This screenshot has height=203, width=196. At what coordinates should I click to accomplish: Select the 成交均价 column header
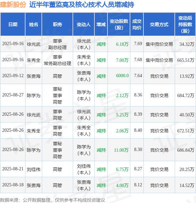pyautogui.click(x=137, y=24)
